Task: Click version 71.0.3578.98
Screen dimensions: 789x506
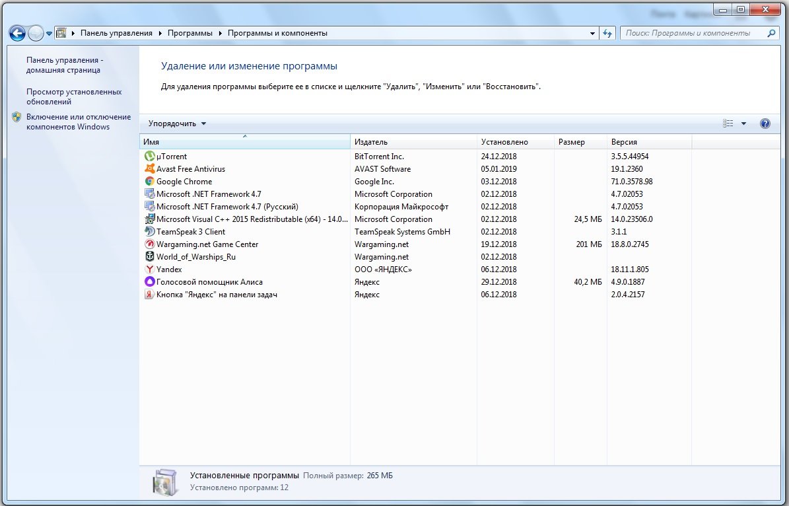Action: click(632, 182)
